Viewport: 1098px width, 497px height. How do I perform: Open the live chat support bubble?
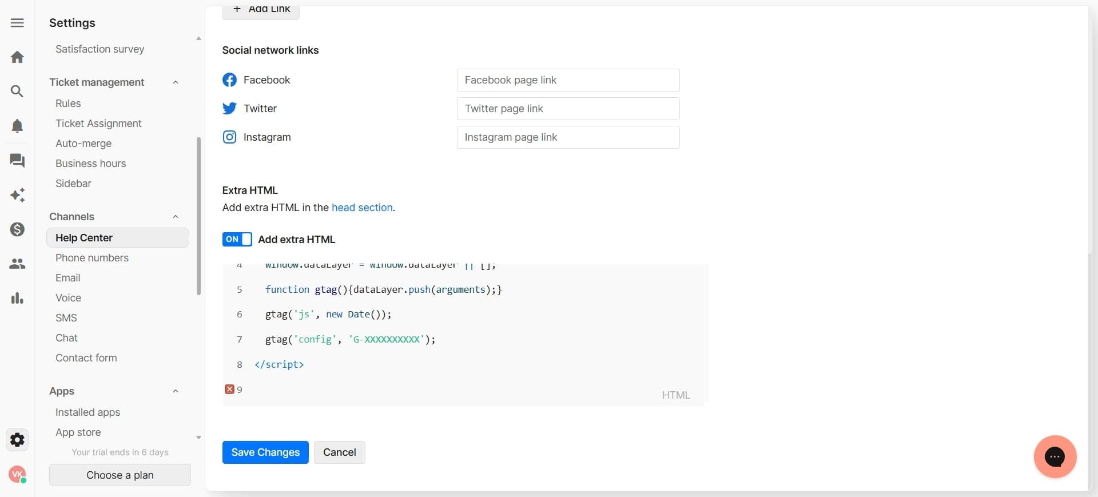point(1055,456)
